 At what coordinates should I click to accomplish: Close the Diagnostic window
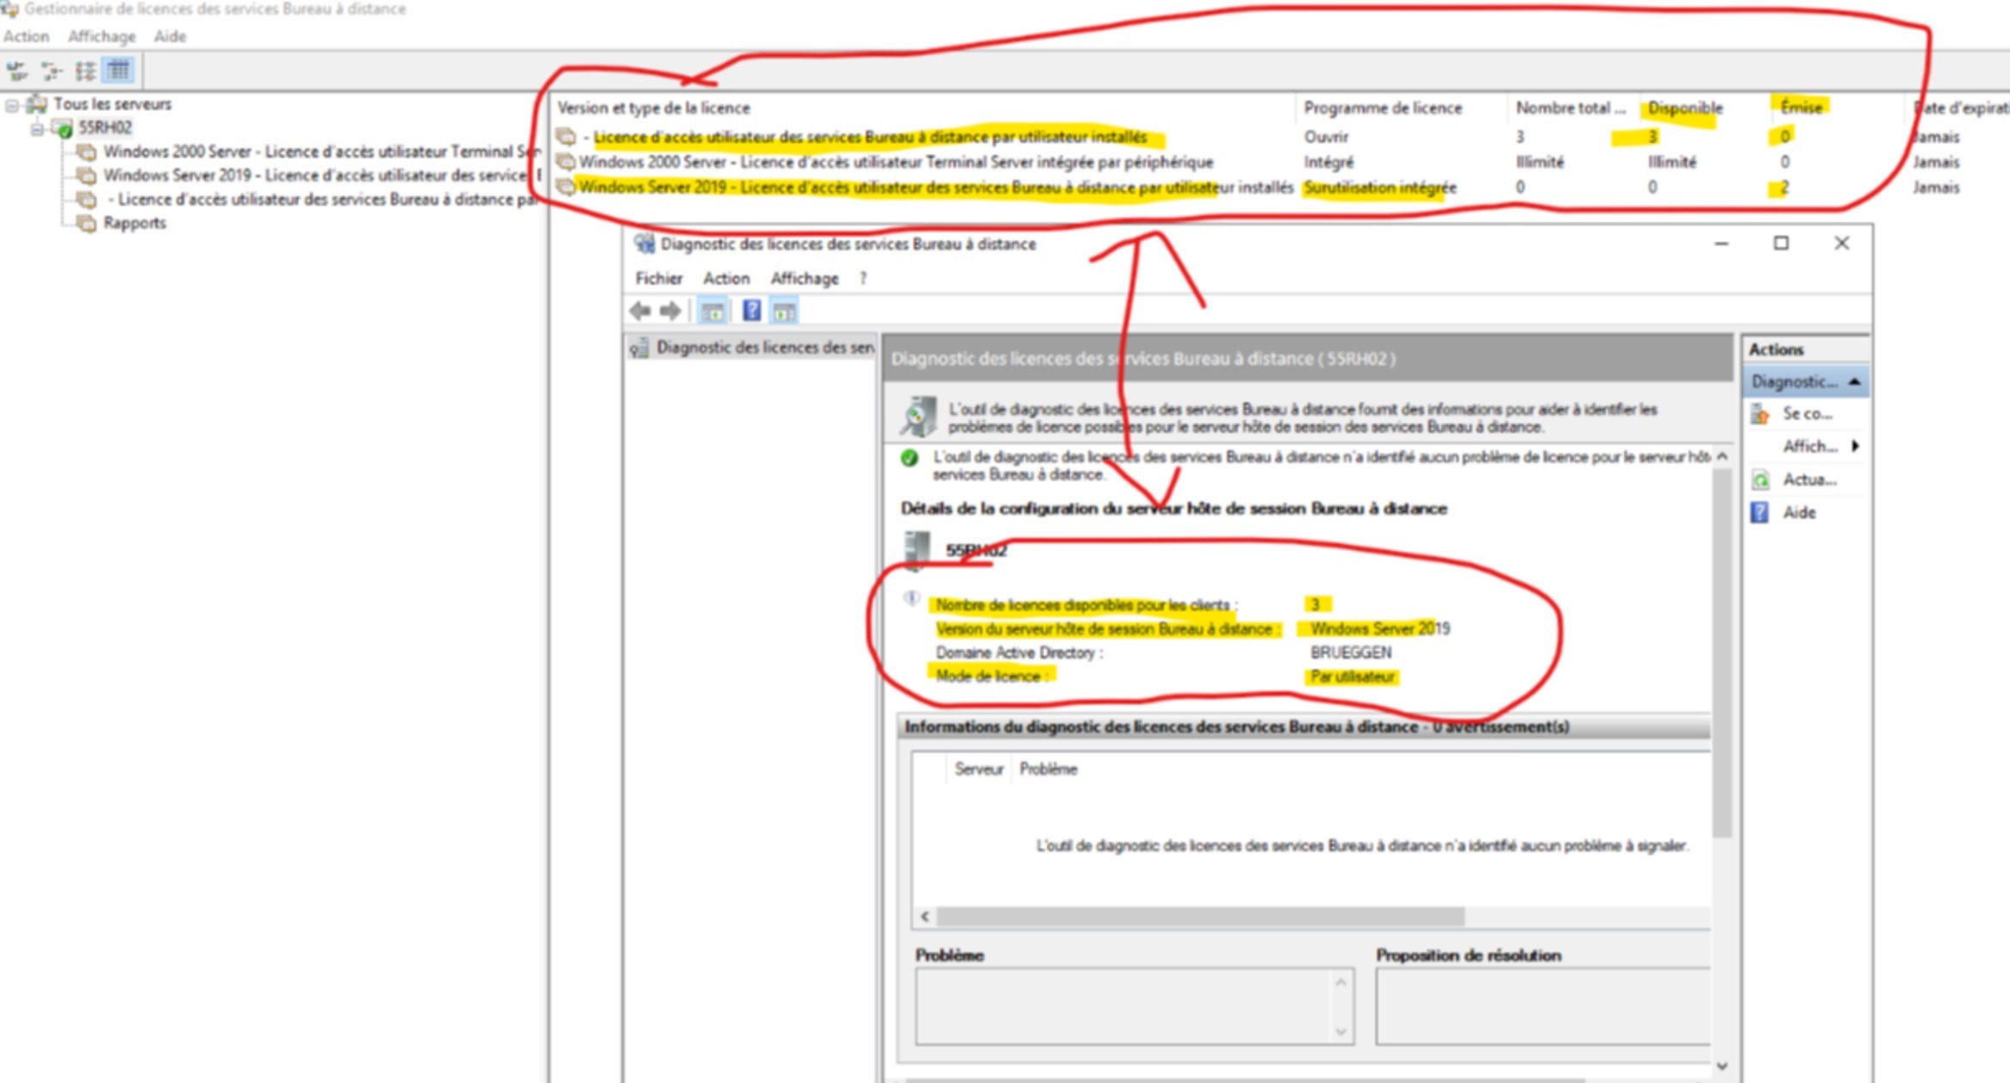pyautogui.click(x=1841, y=244)
